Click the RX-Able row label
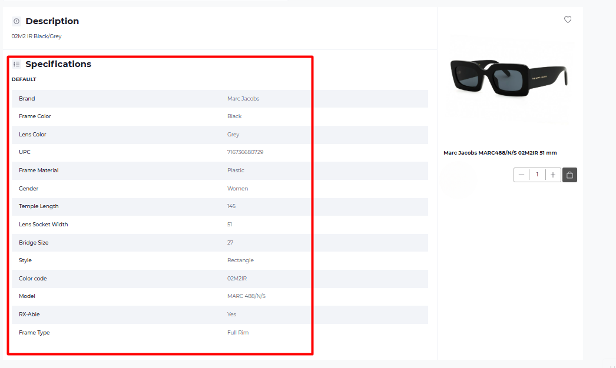Image resolution: width=616 pixels, height=368 pixels. pos(29,315)
